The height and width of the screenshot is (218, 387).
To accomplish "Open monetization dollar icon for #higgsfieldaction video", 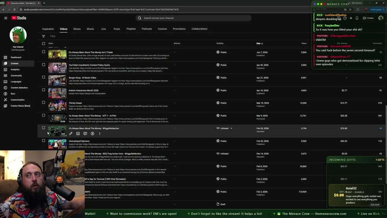I will pyautogui.click(x=92, y=134).
